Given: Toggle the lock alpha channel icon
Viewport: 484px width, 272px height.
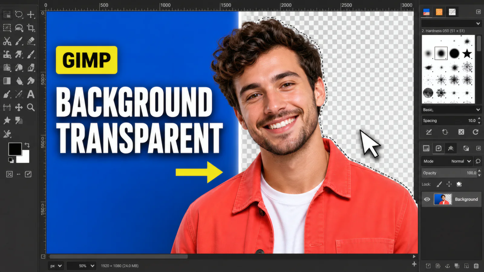Looking at the screenshot, I should 459,184.
